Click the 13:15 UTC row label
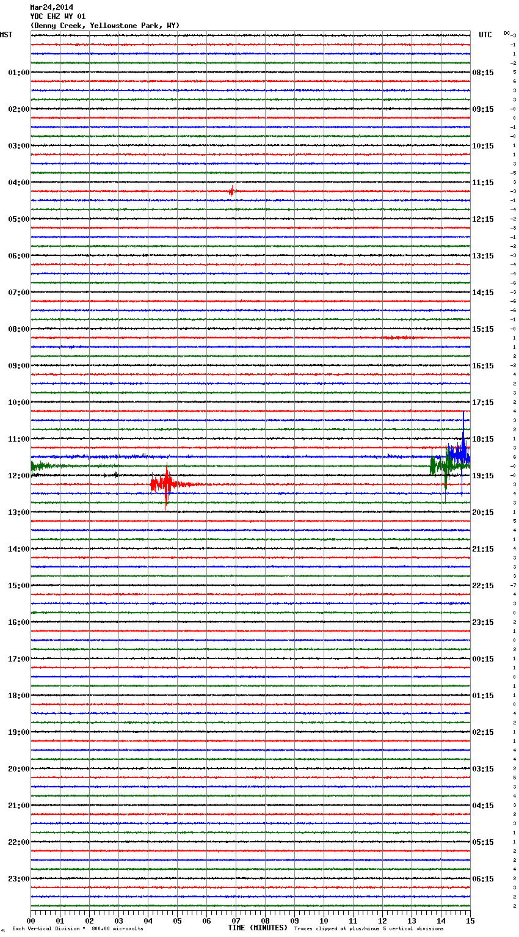 click(483, 256)
